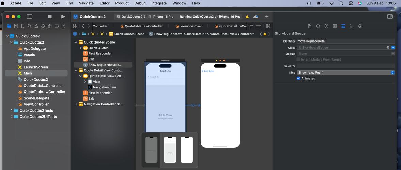Click the Selector input field

[x=346, y=66]
